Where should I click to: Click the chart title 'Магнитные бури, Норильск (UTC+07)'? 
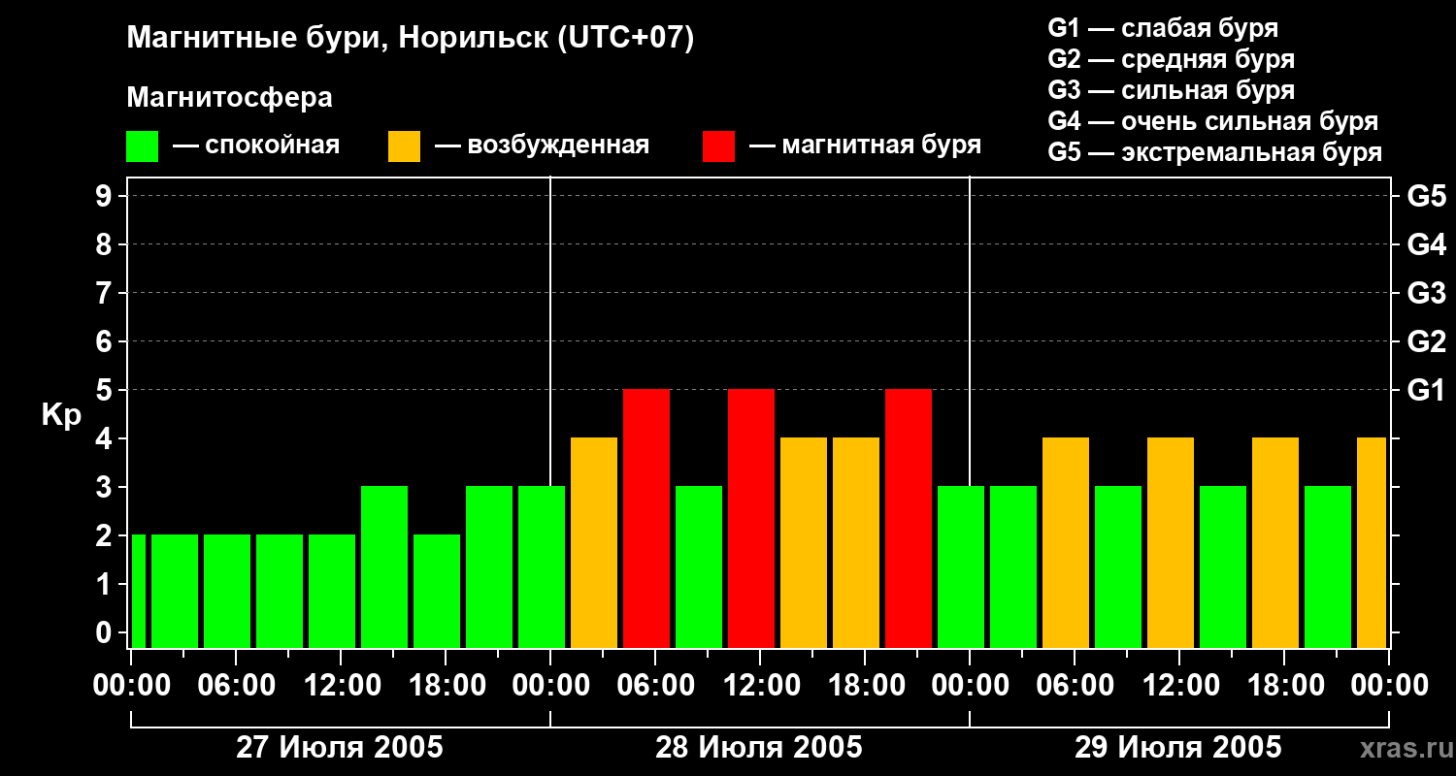411,39
